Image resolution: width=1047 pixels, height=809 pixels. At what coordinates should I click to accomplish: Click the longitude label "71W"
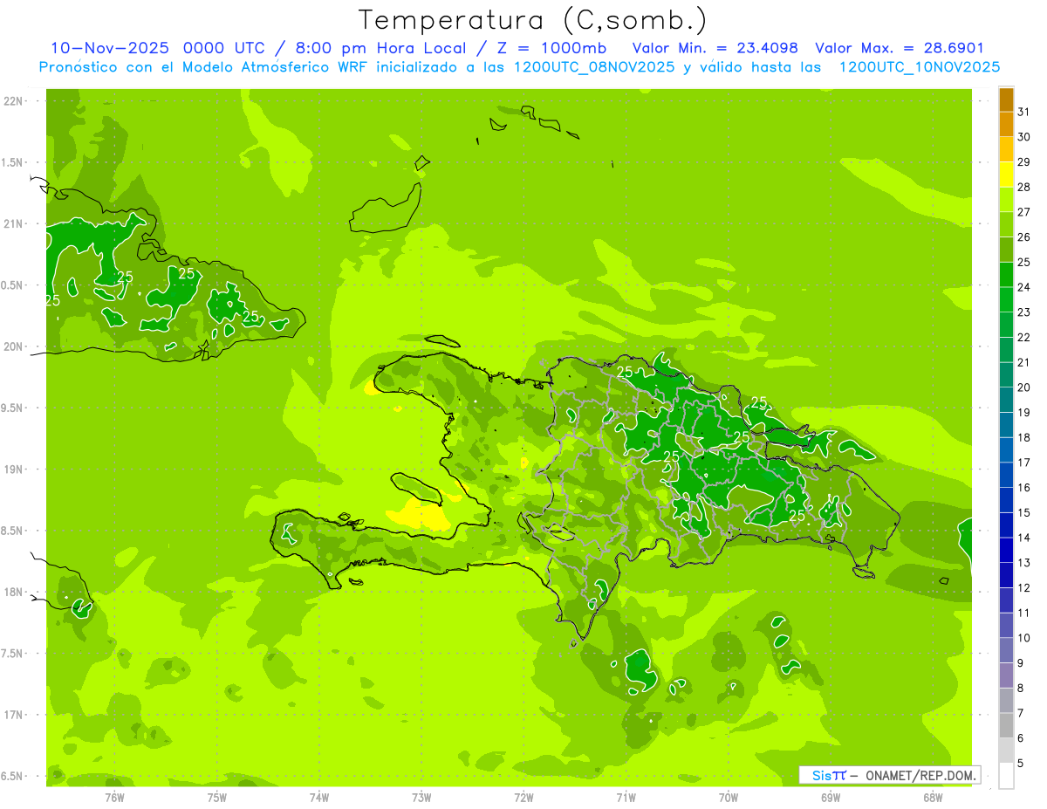coord(626,797)
